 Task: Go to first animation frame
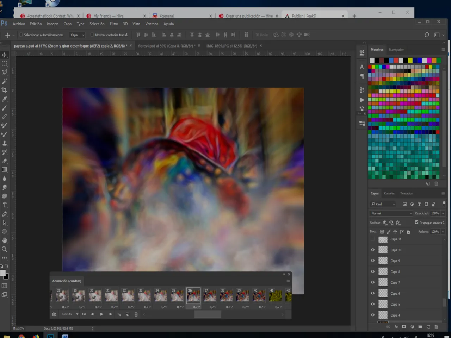coord(84,314)
